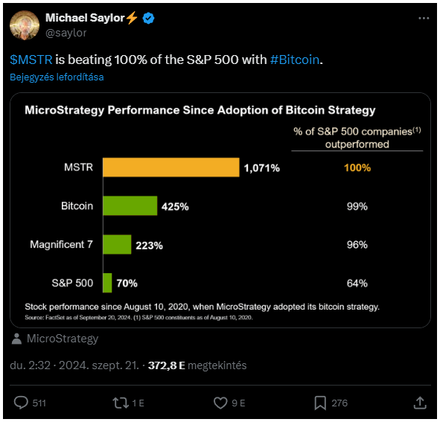Open the three-dot more options menu
The image size is (440, 422).
click(x=424, y=19)
